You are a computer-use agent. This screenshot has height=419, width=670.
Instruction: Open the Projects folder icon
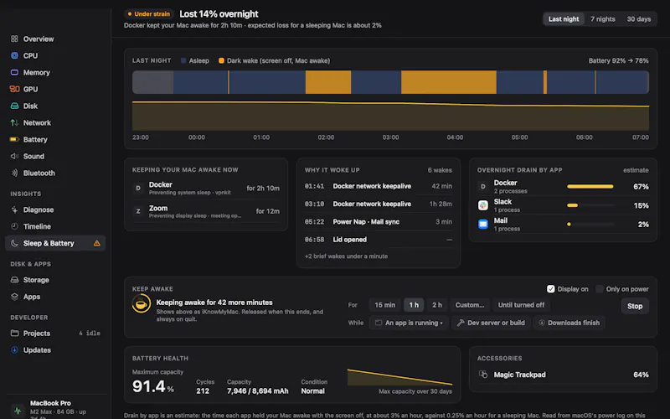point(14,333)
